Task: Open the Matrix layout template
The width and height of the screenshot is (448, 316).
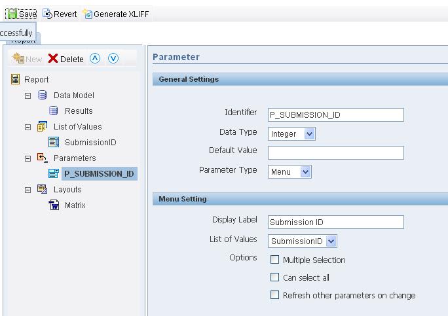Action: [75, 205]
